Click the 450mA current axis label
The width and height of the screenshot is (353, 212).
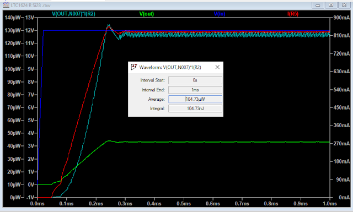click(x=341, y=108)
